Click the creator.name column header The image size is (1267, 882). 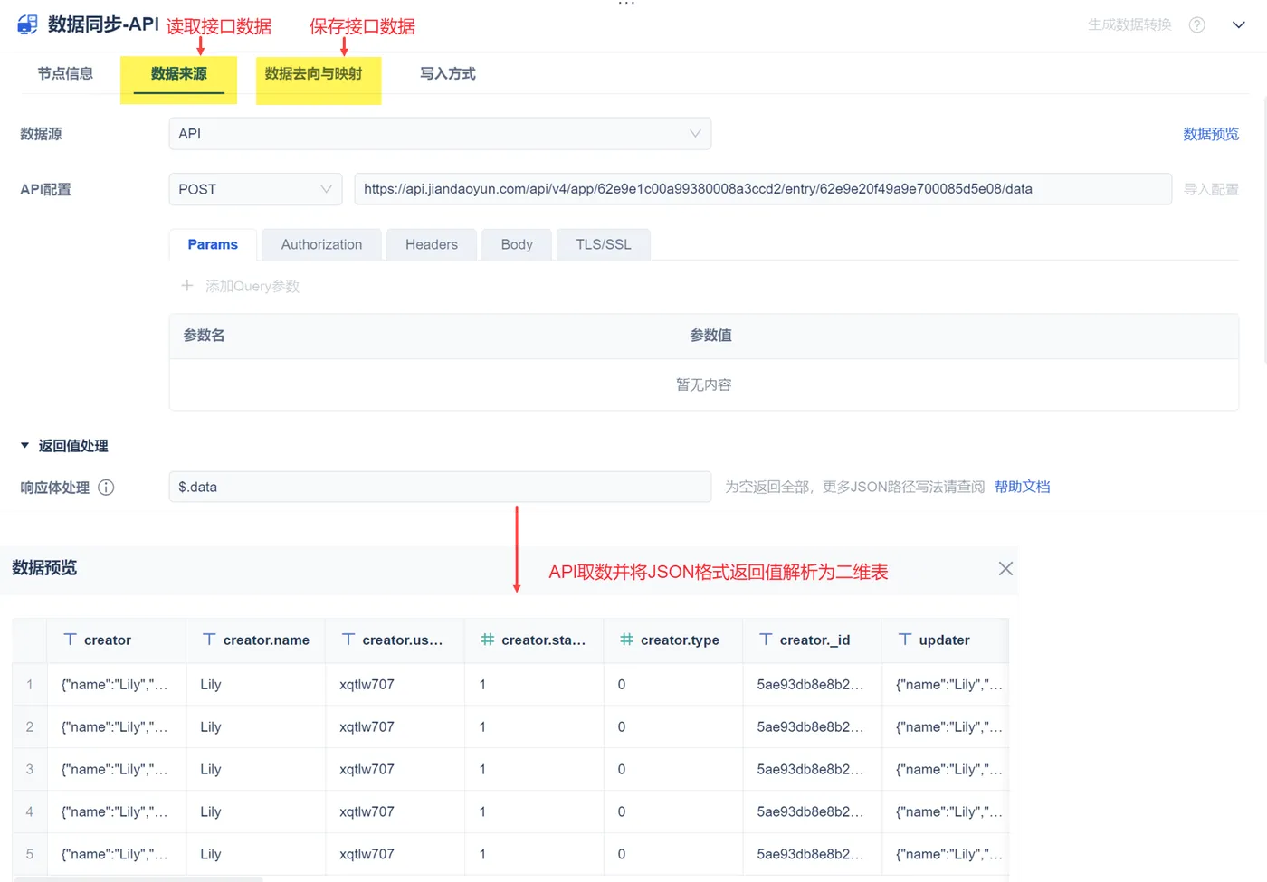tap(255, 640)
